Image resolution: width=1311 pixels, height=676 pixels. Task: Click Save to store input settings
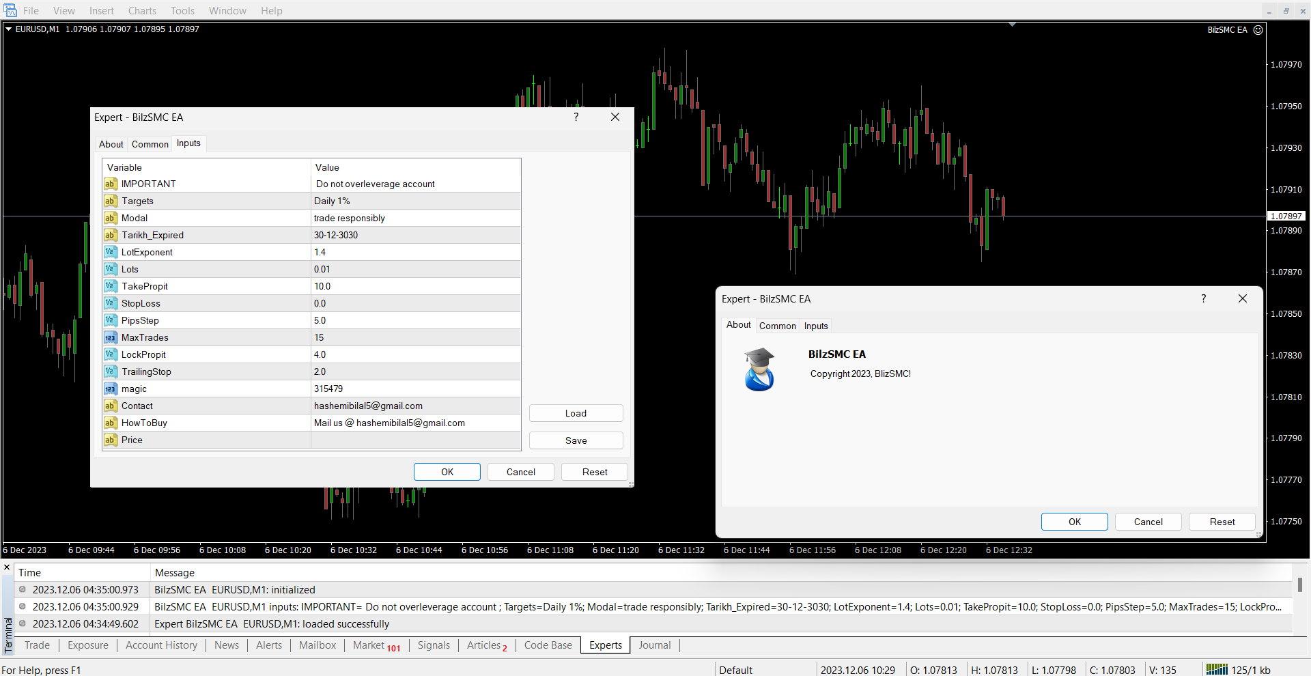tap(576, 440)
